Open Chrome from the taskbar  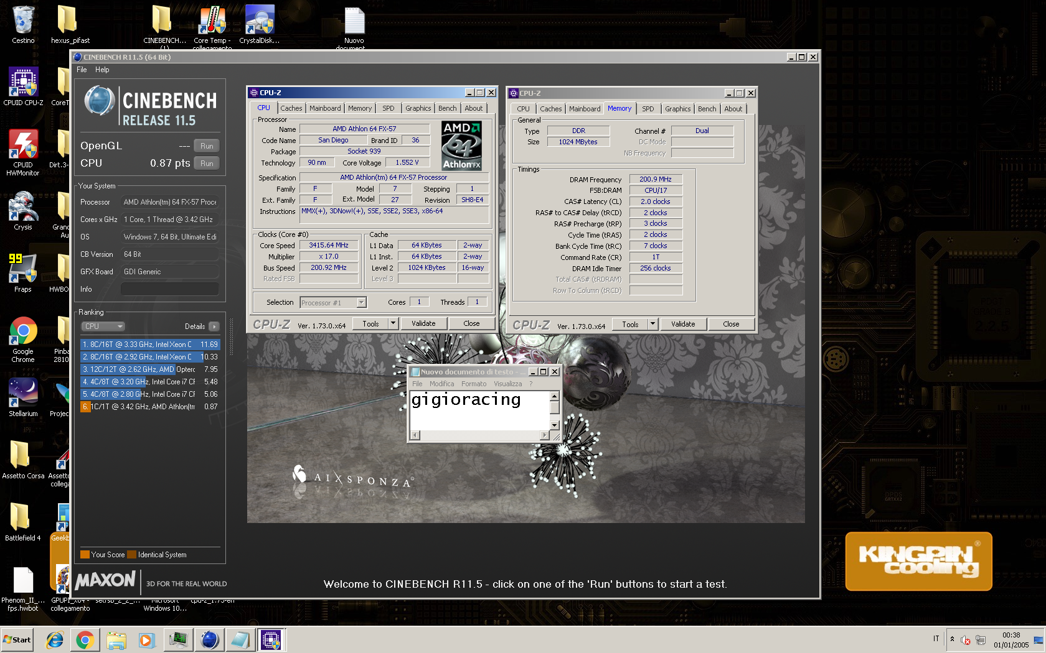pos(85,639)
